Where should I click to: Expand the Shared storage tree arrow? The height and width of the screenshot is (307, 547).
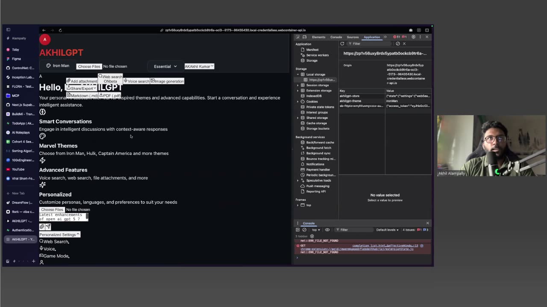click(x=298, y=118)
